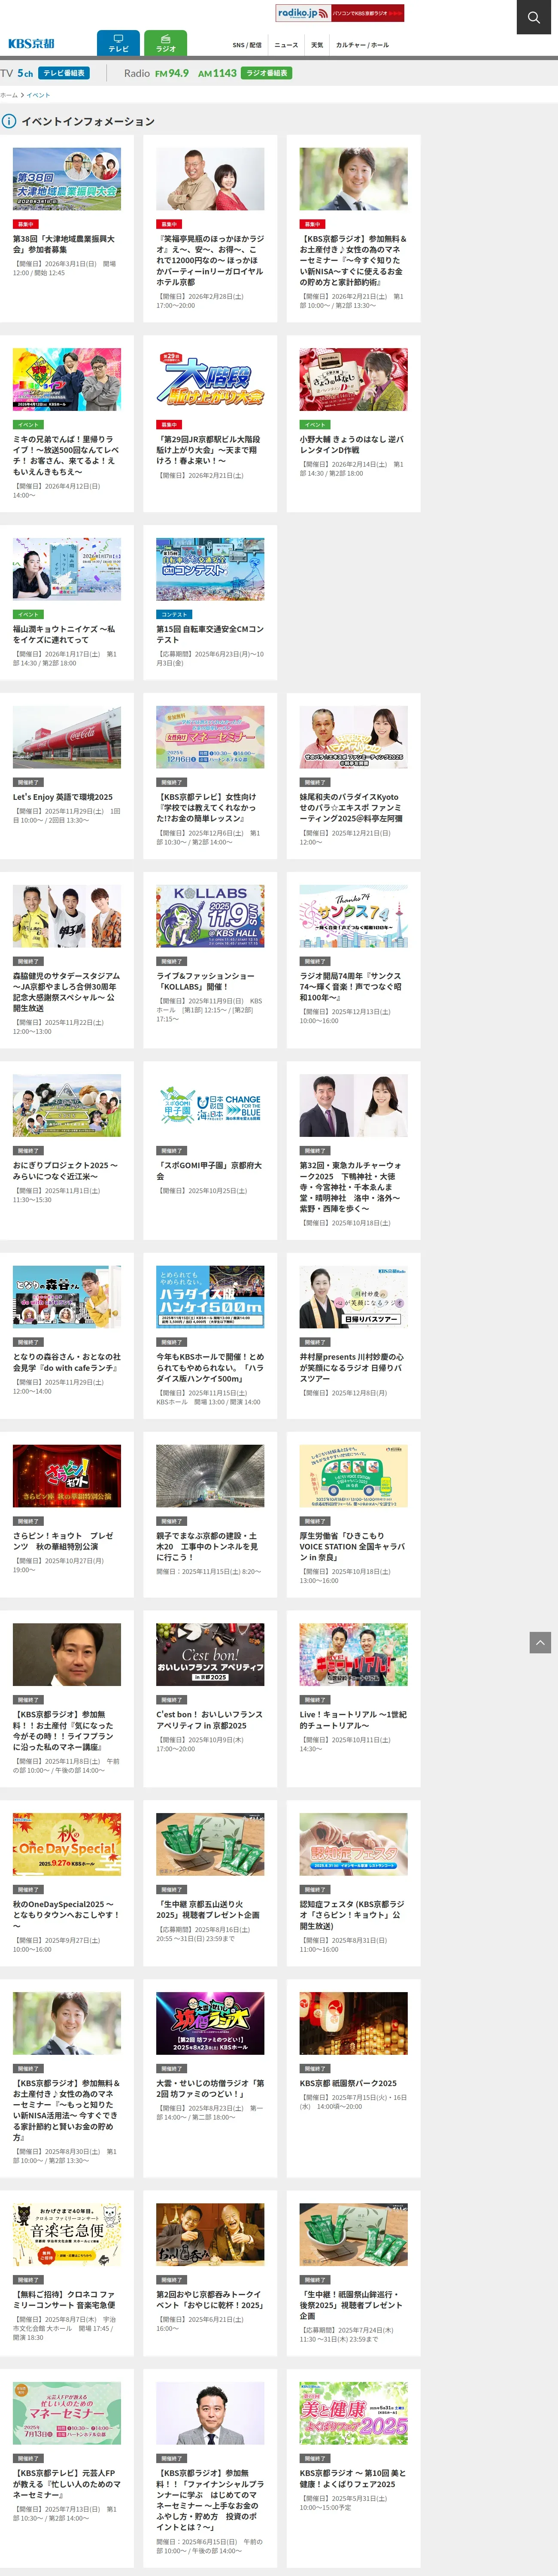Open 厚生労働省 VOICE STATION in 奈良 link
The height and width of the screenshot is (2576, 558).
point(352,1546)
